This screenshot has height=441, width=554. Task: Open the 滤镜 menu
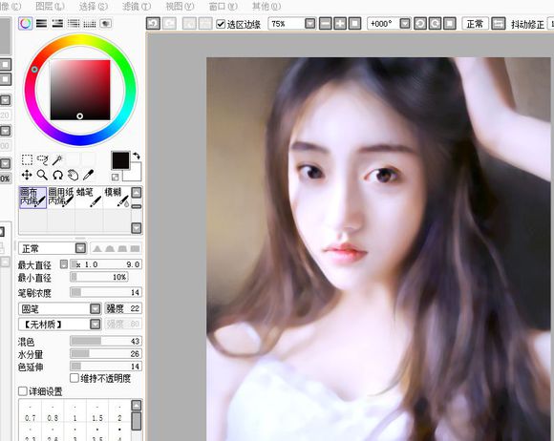click(137, 6)
